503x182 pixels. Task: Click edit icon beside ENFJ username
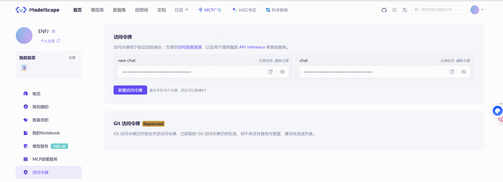(x=53, y=31)
